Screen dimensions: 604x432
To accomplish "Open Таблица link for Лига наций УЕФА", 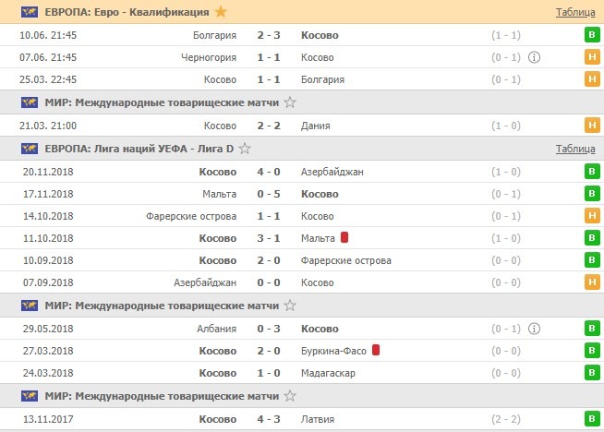I will click(574, 149).
